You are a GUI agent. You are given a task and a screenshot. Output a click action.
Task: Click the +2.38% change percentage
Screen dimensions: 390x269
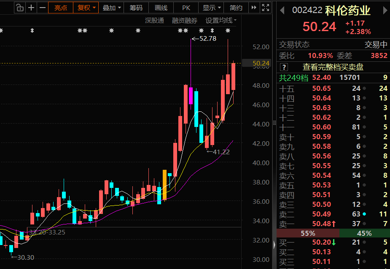click(x=358, y=32)
